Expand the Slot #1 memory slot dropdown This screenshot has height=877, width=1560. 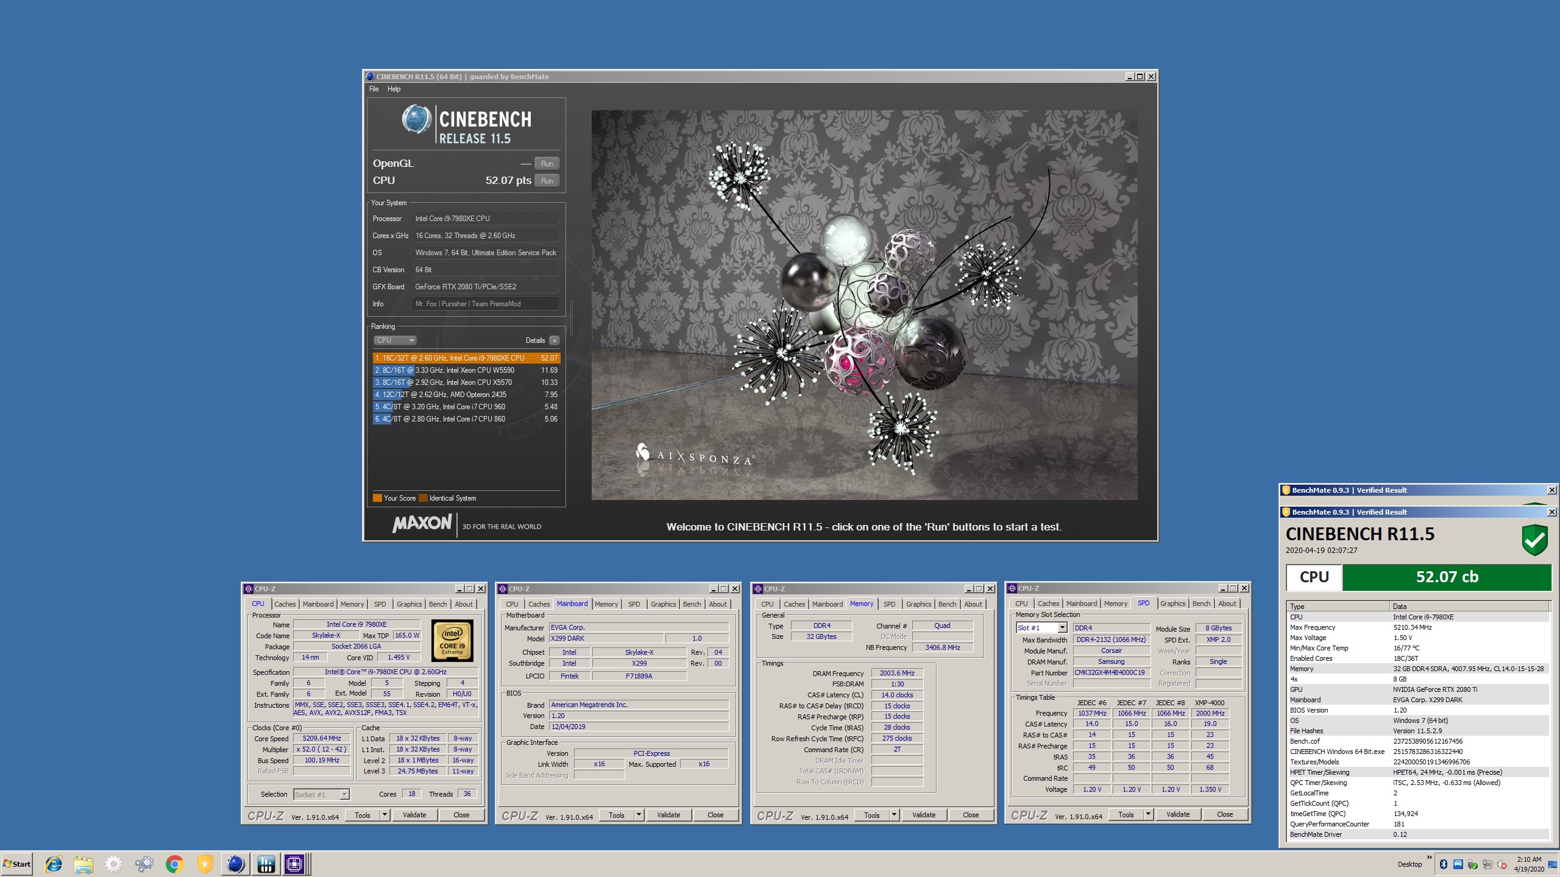click(1062, 628)
